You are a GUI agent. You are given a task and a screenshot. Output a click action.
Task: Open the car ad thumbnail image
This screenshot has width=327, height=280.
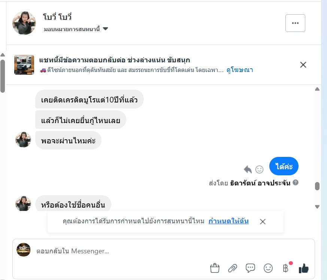click(x=24, y=65)
